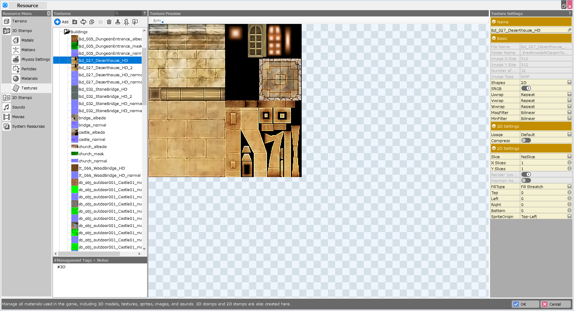The width and height of the screenshot is (574, 311).
Task: Select the Models section in 3D Stamps
Action: tap(27, 40)
